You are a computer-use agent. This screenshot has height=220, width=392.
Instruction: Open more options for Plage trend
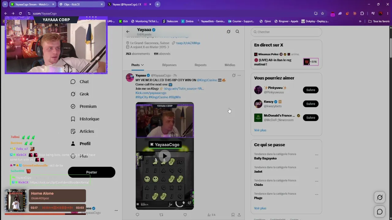[317, 194]
